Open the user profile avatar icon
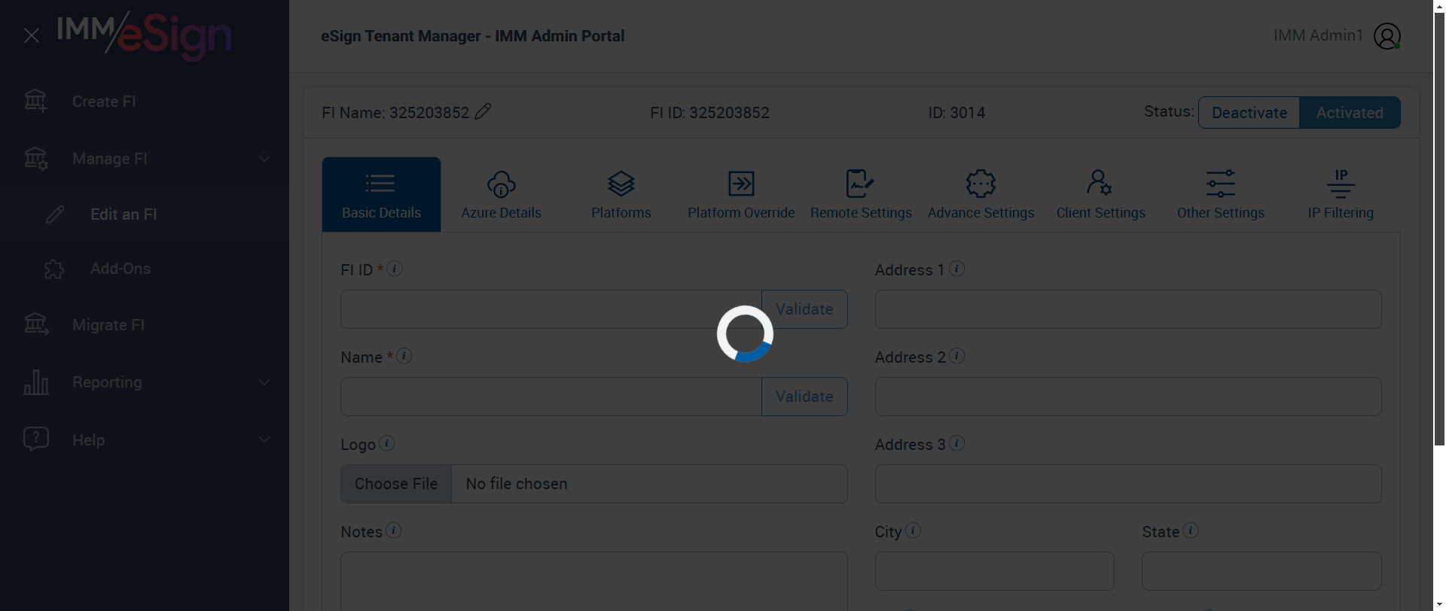 [x=1387, y=36]
